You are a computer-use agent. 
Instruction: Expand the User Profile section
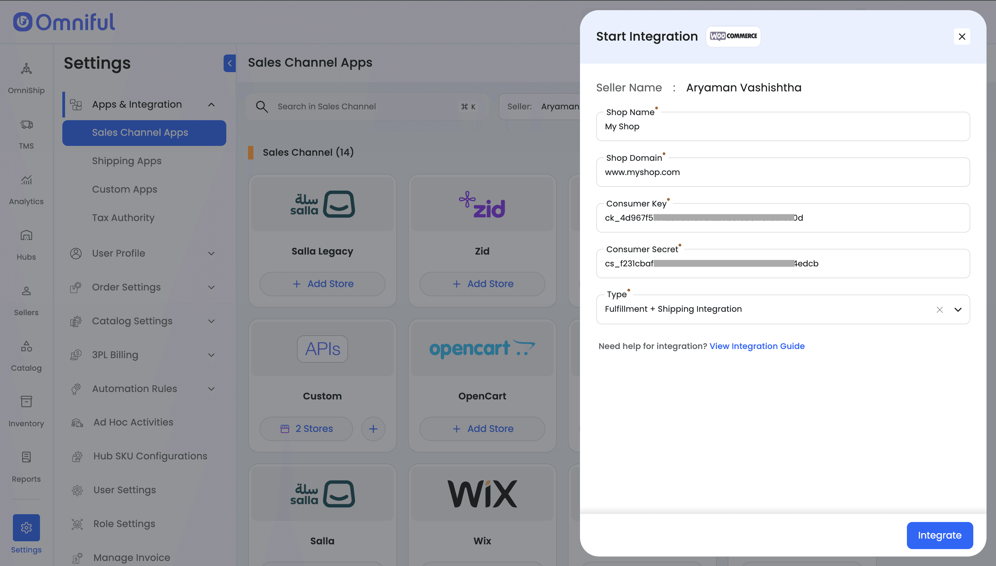[x=211, y=254]
